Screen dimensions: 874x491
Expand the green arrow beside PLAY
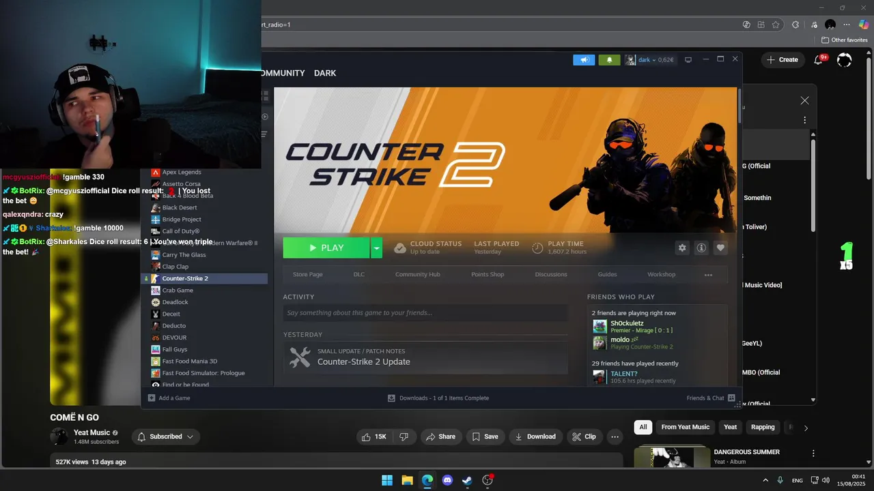click(376, 248)
